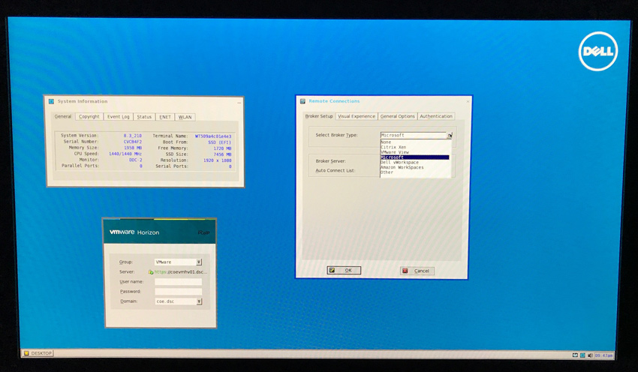Click the Select Broker Type dropdown arrow
638x372 pixels.
(450, 136)
